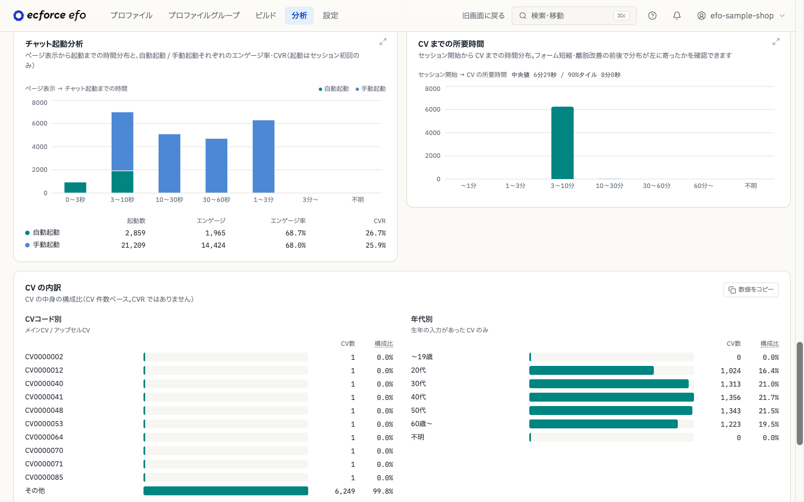This screenshot has height=502, width=804.
Task: Click the 14,424 manual engage count
Action: [x=213, y=245]
